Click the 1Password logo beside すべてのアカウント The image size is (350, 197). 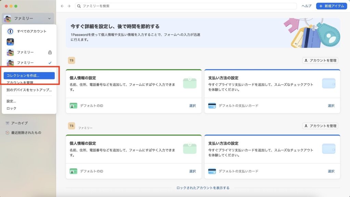(10, 31)
